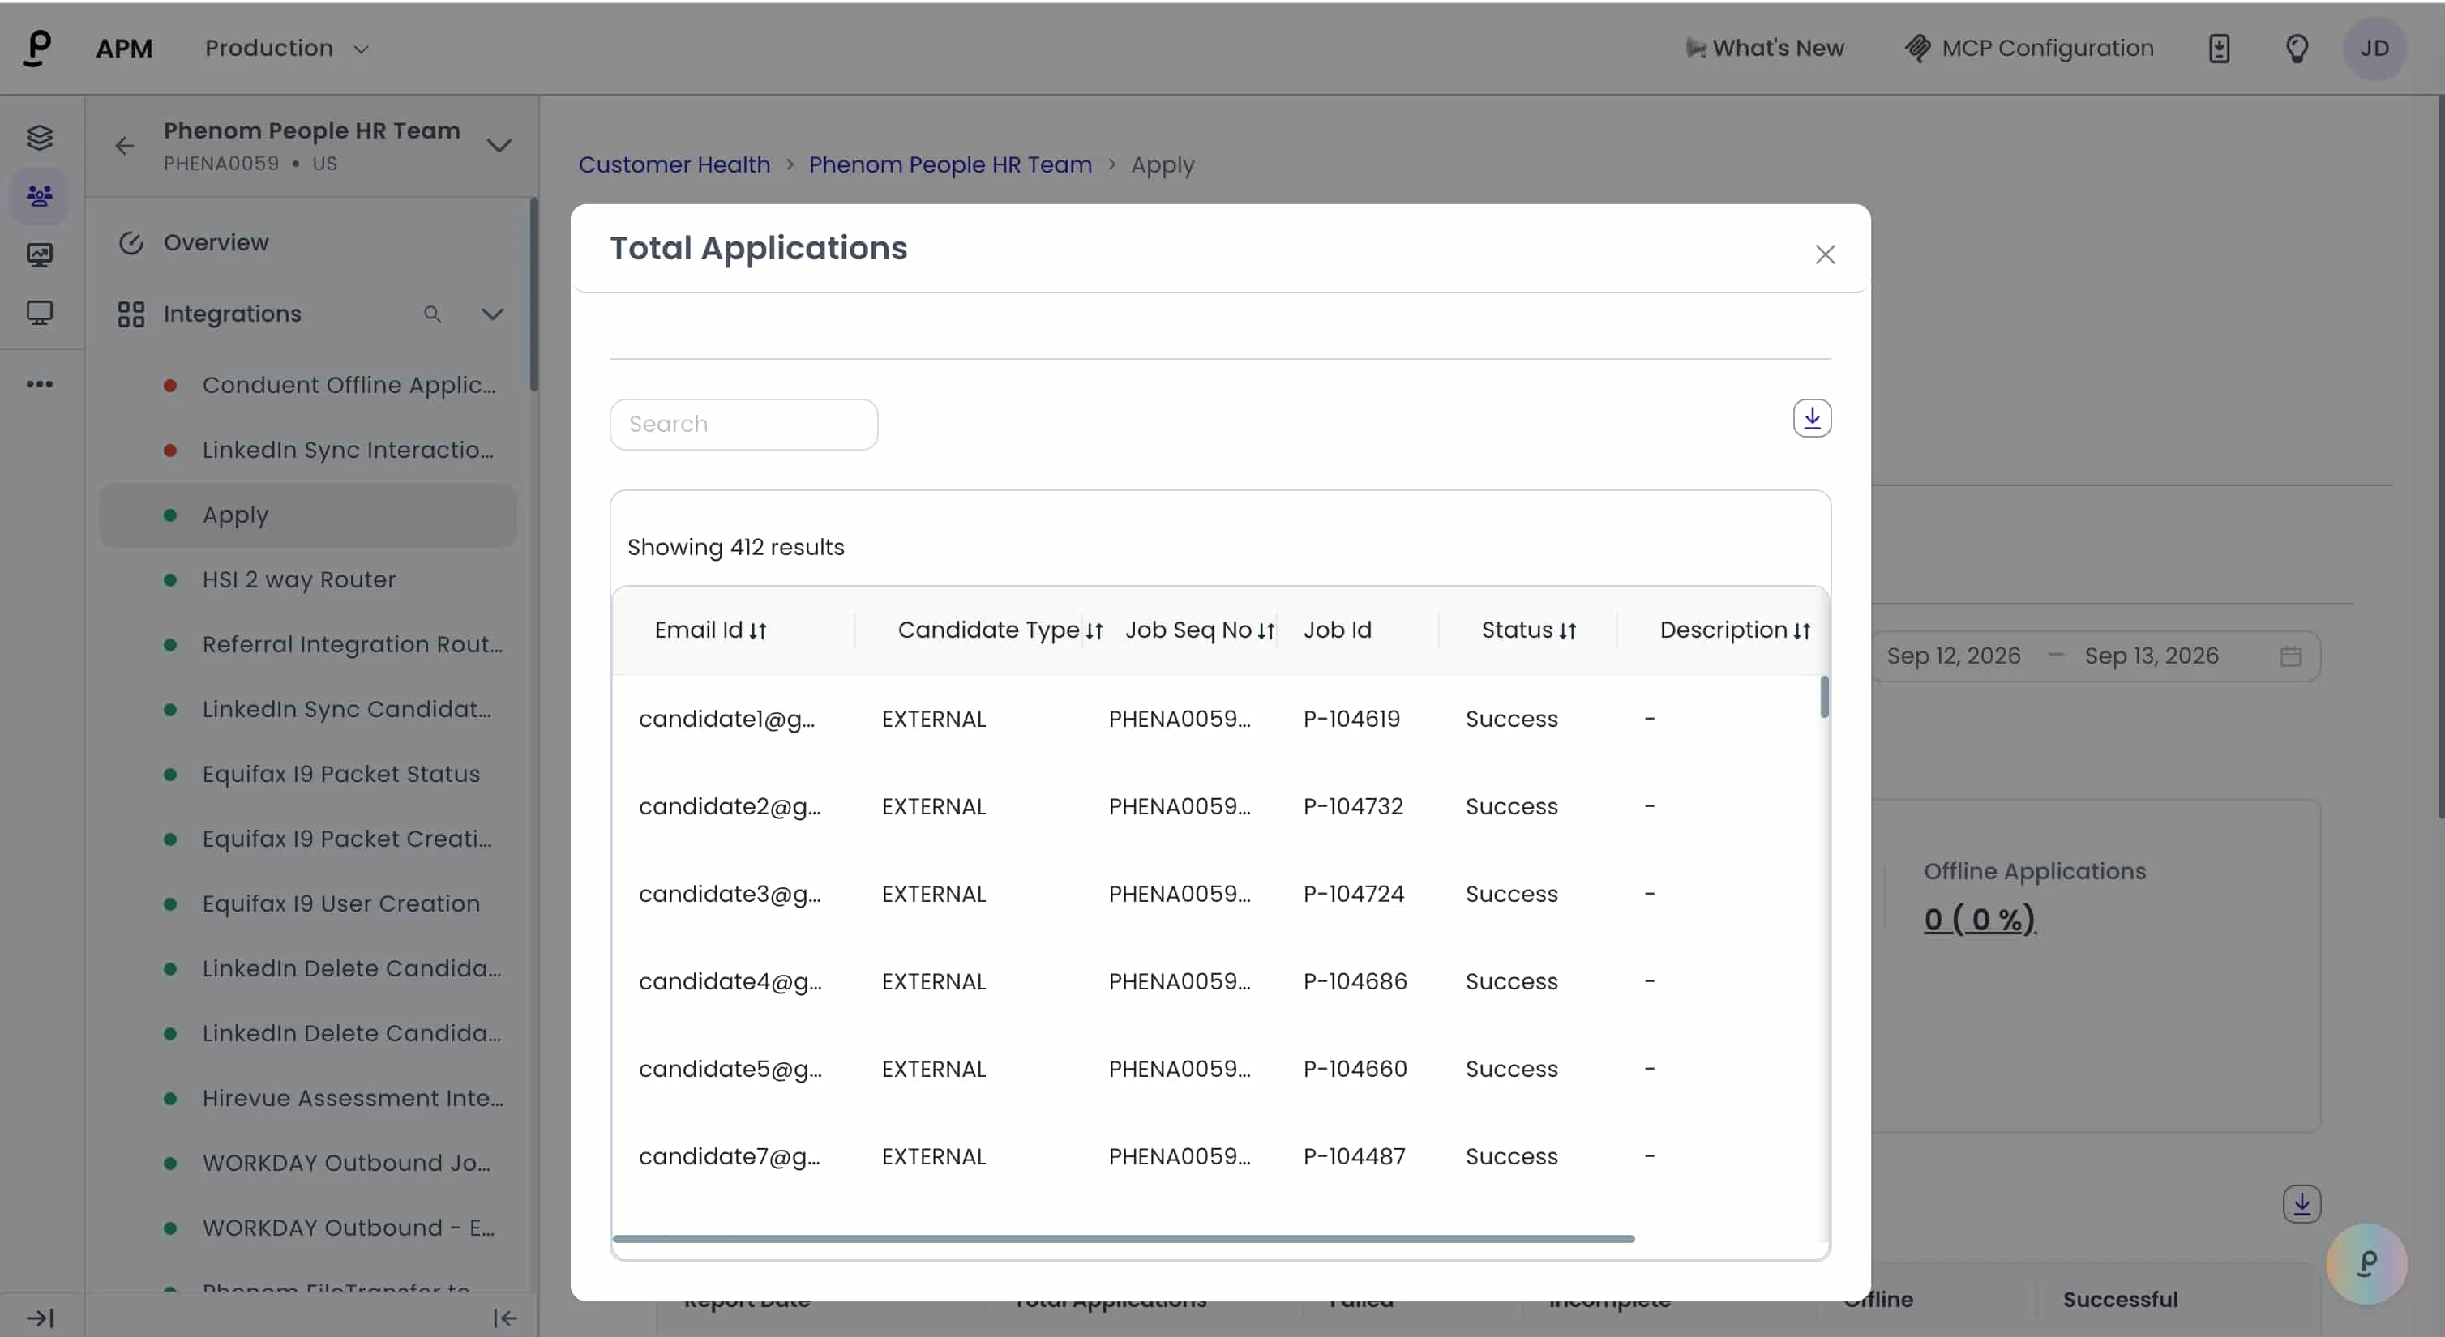The height and width of the screenshot is (1337, 2445).
Task: Download the Total Applications results
Action: [1812, 418]
